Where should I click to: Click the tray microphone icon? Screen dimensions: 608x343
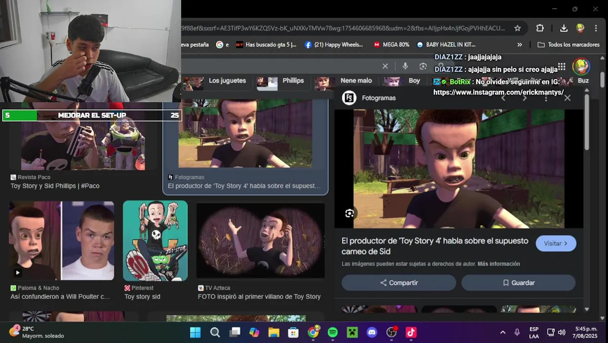[x=517, y=333]
